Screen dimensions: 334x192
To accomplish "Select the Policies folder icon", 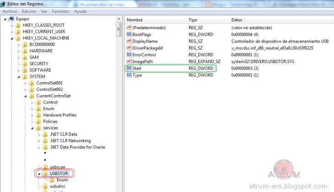I will point(38,121).
